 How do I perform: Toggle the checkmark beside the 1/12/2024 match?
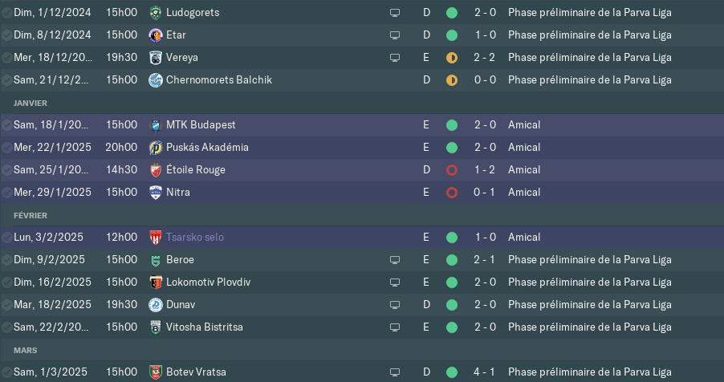pyautogui.click(x=7, y=13)
